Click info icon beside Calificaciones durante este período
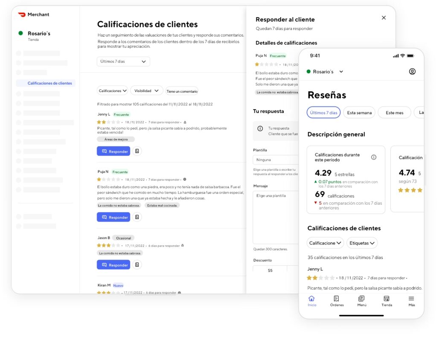 click(373, 157)
